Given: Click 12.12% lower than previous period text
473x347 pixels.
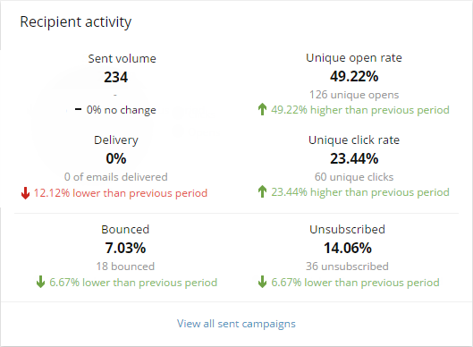Looking at the screenshot, I should [121, 193].
